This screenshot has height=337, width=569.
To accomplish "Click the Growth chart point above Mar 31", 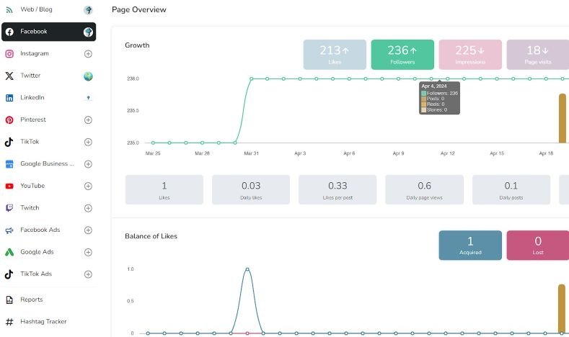I will [251, 78].
